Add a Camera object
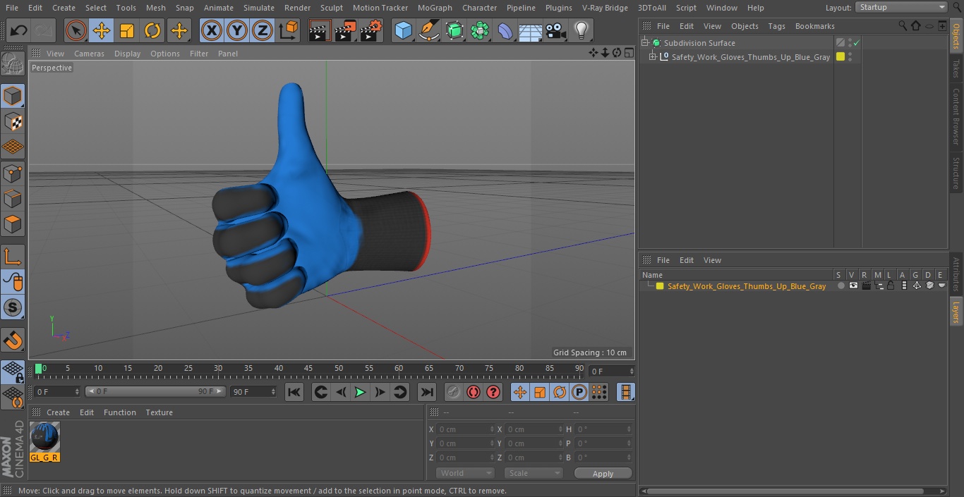This screenshot has height=497, width=964. click(x=556, y=31)
